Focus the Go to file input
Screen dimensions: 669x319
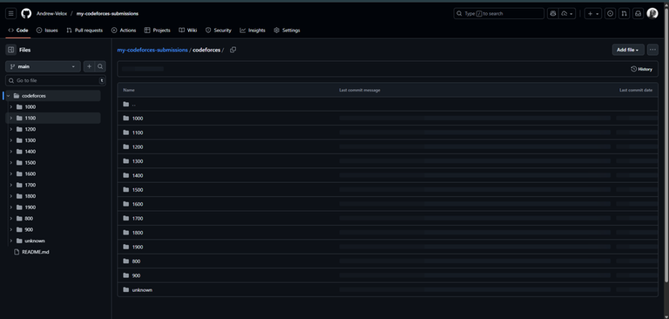coord(56,80)
